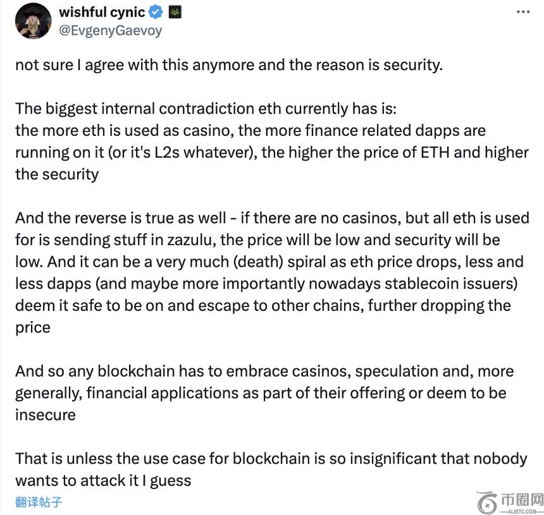This screenshot has height=515, width=544.
Task: Click the green affiliate badge icon
Action: (175, 13)
